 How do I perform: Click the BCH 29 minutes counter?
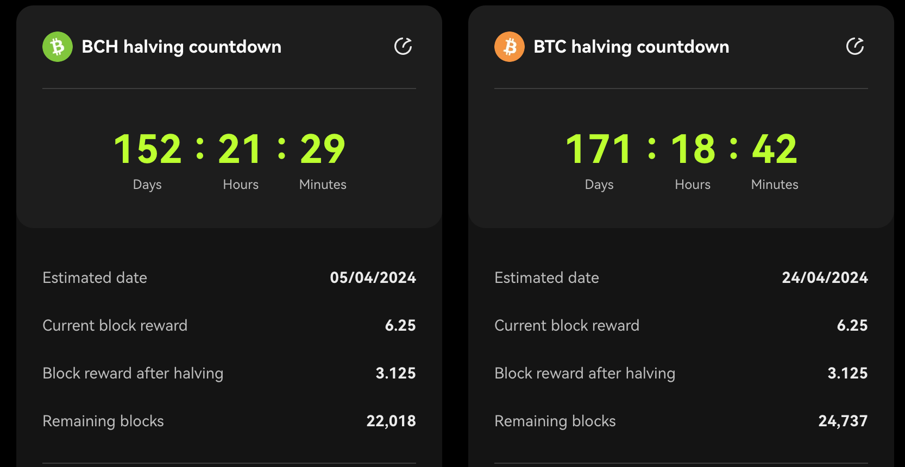point(323,149)
